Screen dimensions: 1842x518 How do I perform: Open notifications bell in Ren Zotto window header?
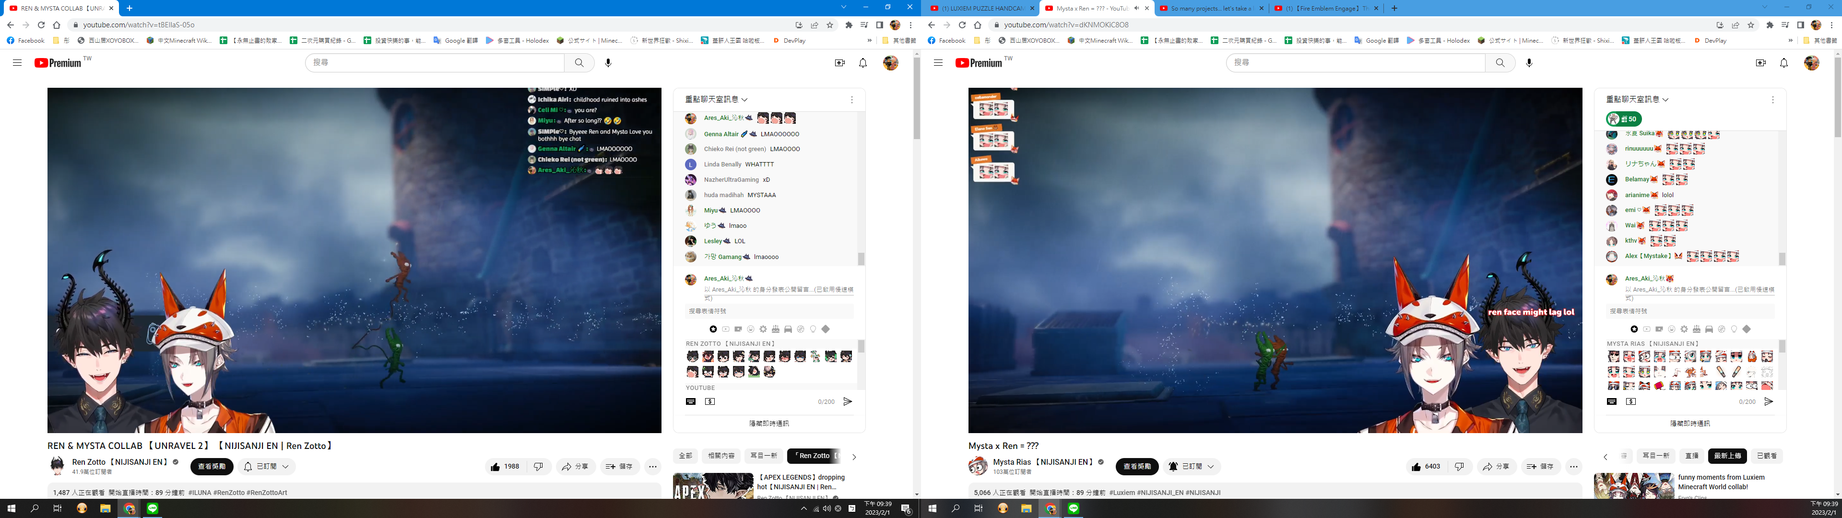tap(862, 63)
